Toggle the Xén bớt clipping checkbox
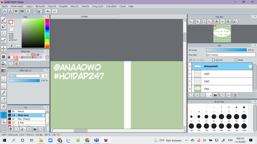 click(x=213, y=60)
